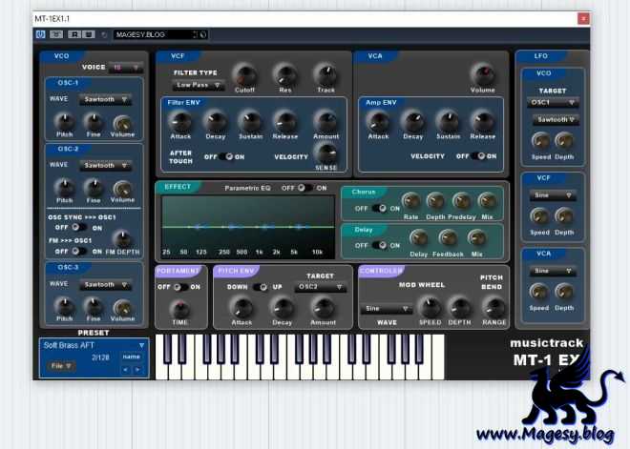Click the OSC-1 Volume knob
This screenshot has height=449, width=630.
point(122,122)
